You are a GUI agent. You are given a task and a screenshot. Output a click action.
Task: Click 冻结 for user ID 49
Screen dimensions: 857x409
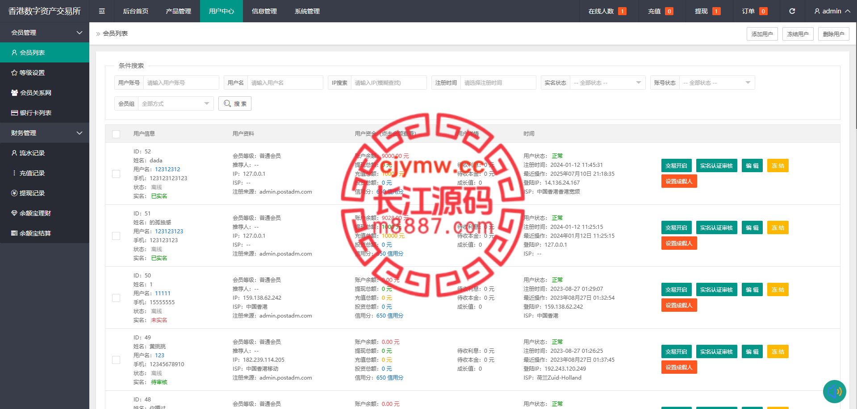click(778, 351)
